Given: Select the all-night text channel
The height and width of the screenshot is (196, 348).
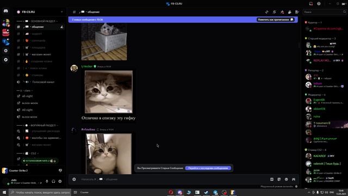Looking at the screenshot, I should click(40, 96).
